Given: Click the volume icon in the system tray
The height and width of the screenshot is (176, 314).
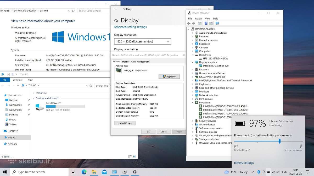Looking at the screenshot, I should coord(278,172).
